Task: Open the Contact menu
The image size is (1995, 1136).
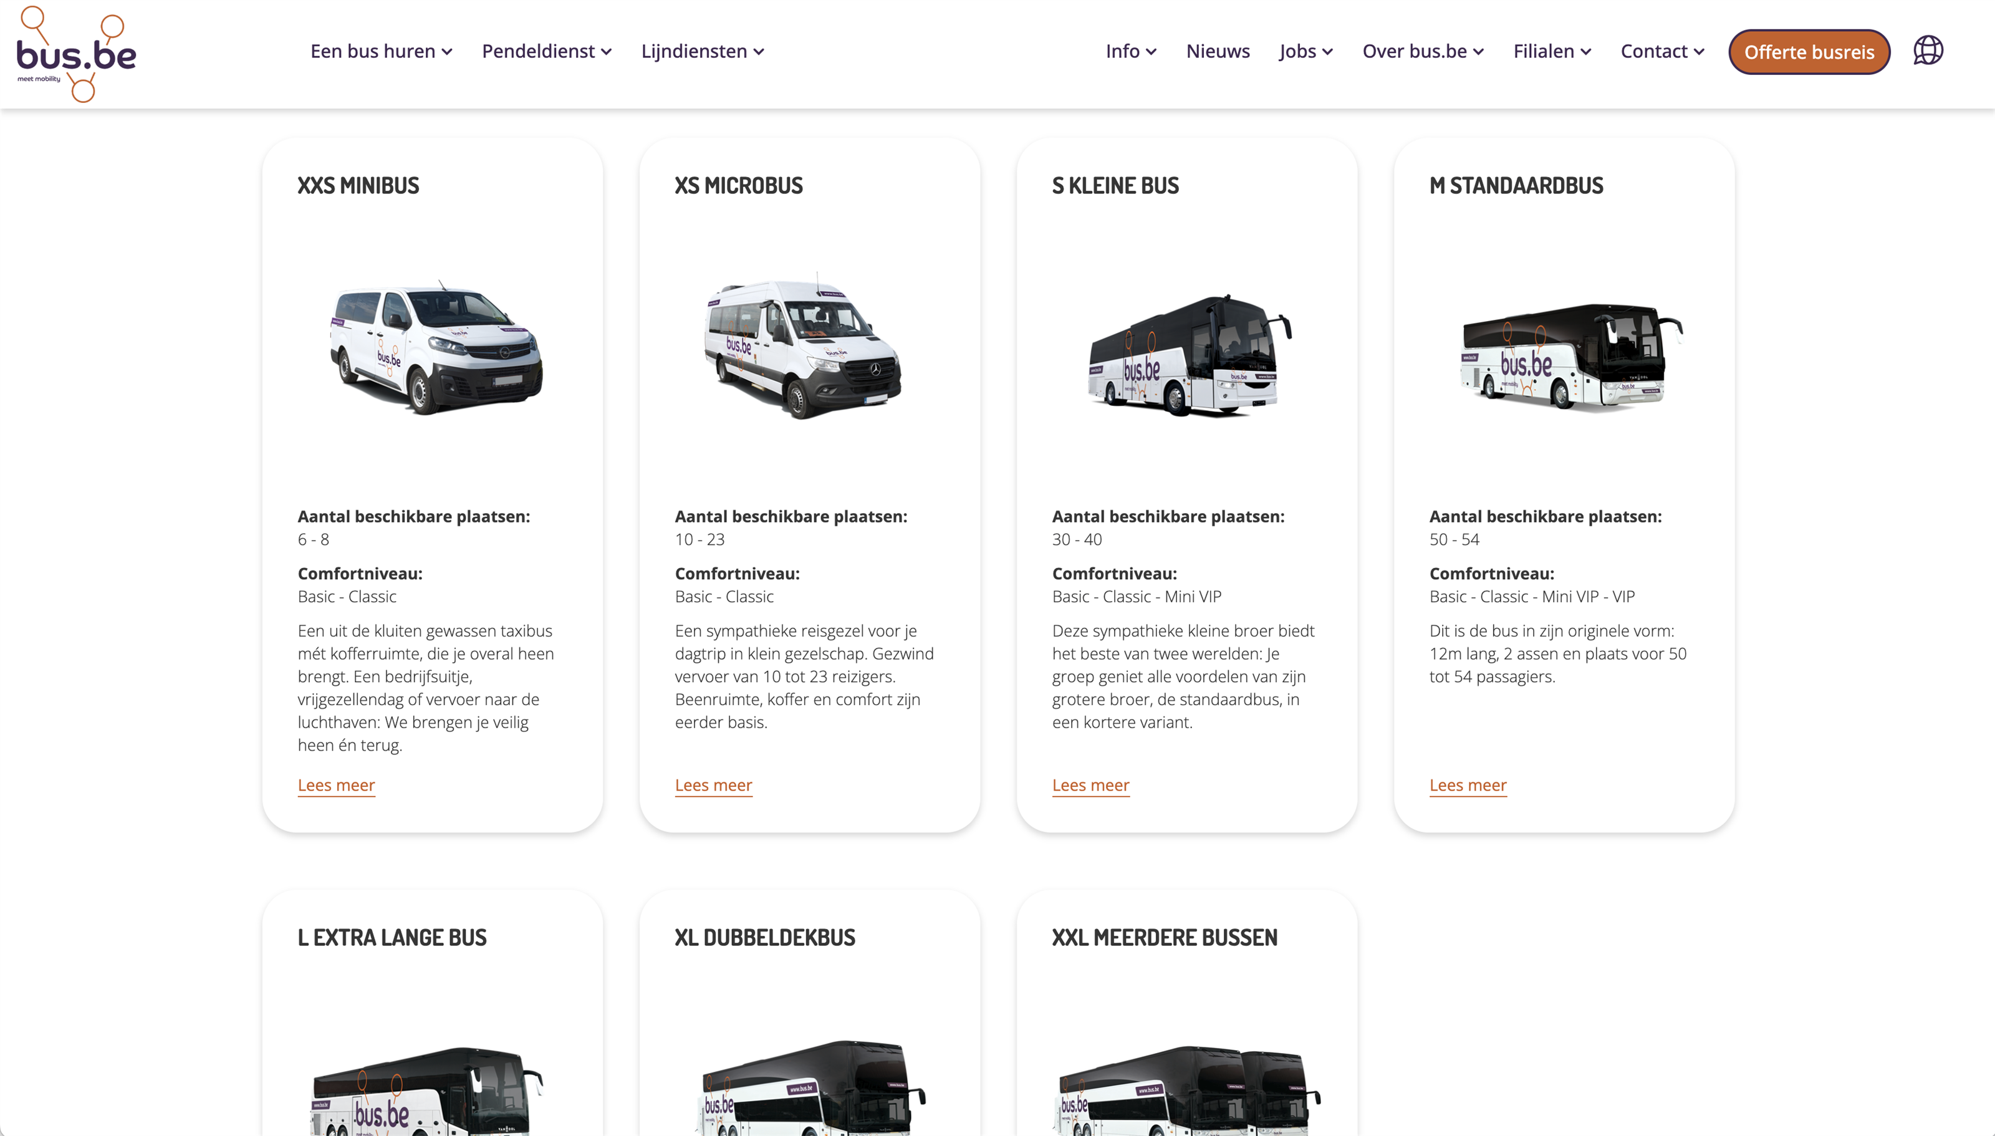Action: point(1663,52)
